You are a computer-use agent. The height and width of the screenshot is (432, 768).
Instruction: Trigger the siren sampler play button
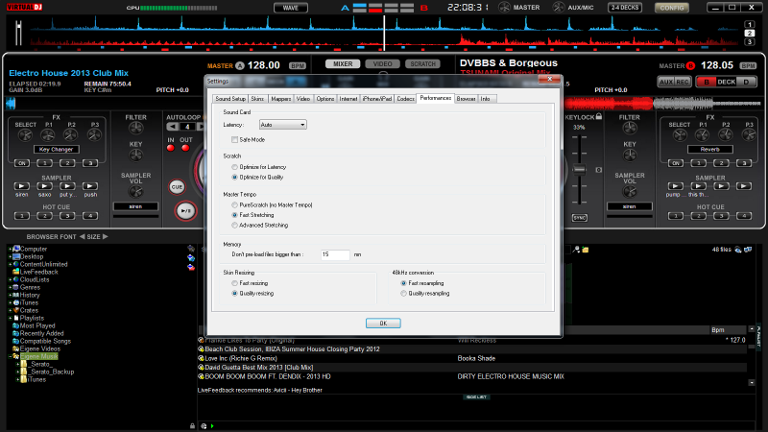(x=21, y=184)
